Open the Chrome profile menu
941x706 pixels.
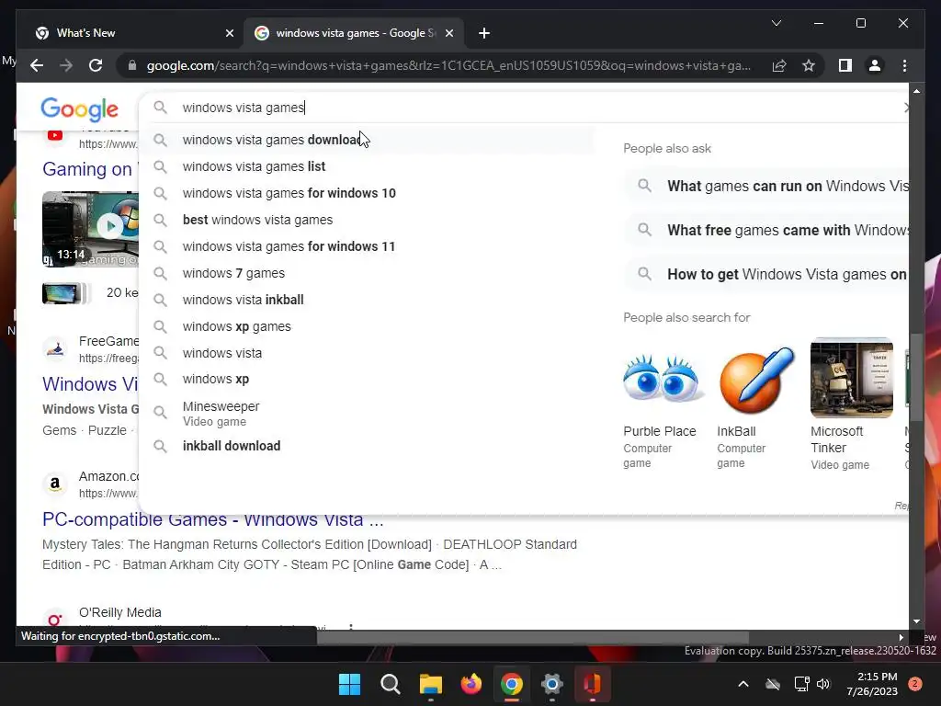[875, 65]
